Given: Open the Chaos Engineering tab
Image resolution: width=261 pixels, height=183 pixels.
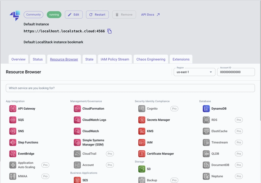Looking at the screenshot, I should pyautogui.click(x=151, y=59).
